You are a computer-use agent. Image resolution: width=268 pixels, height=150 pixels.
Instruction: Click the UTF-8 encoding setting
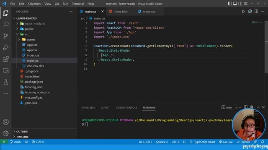click(175, 142)
